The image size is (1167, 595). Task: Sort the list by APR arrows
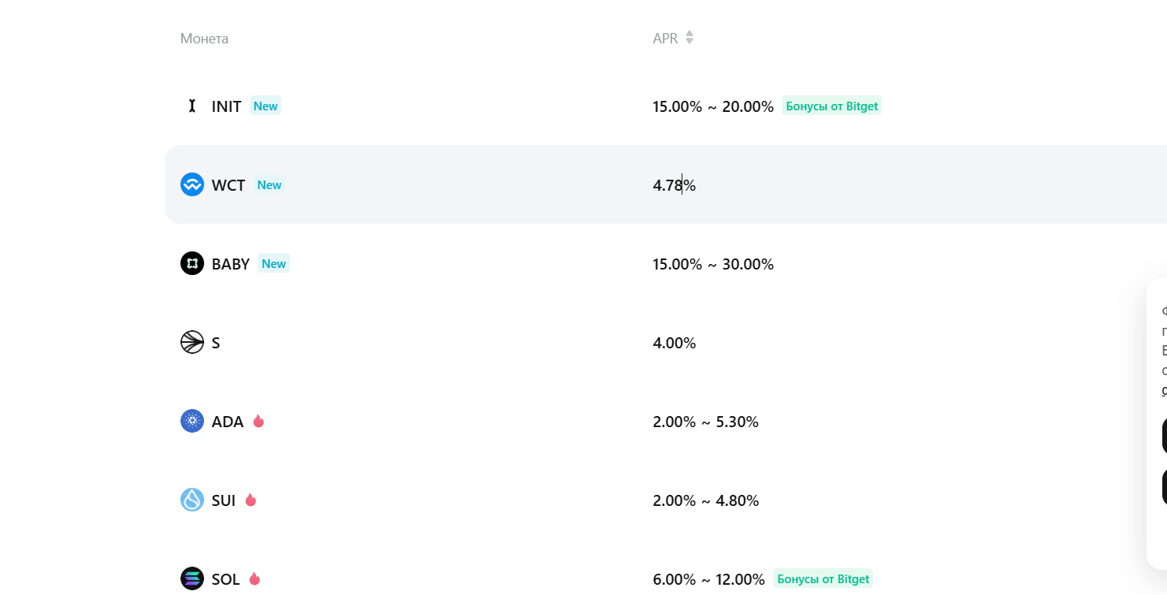(x=689, y=38)
